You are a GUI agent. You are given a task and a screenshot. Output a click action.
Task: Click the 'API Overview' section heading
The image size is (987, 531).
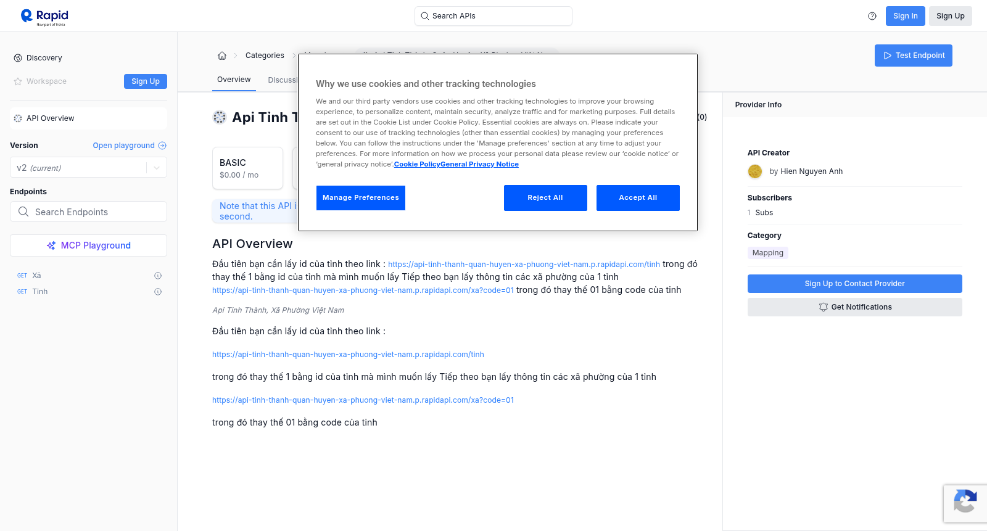coord(252,244)
